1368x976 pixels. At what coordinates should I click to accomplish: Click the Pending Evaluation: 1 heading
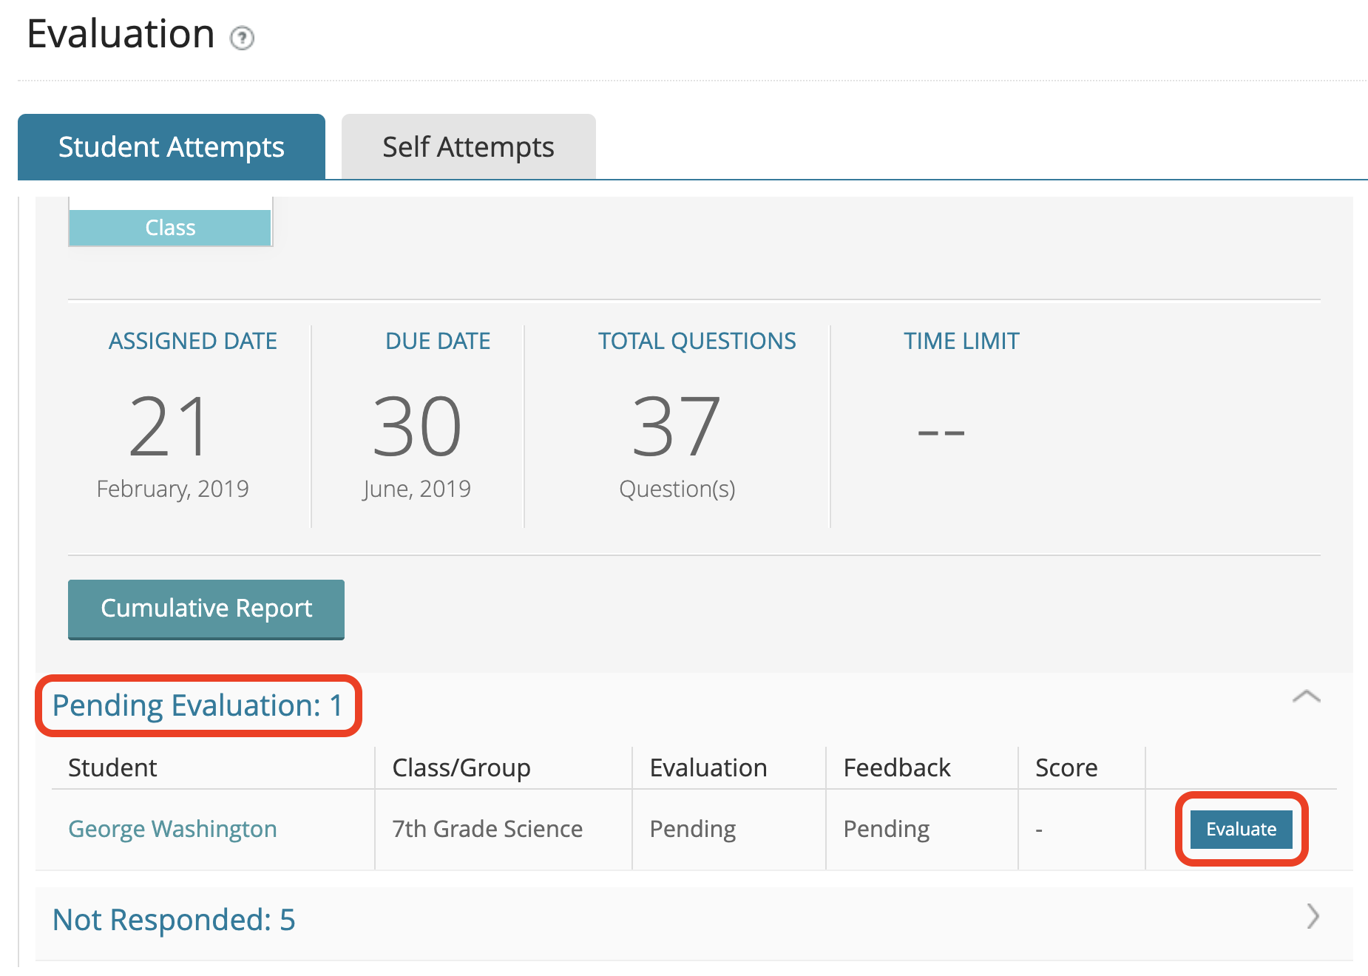(x=197, y=705)
